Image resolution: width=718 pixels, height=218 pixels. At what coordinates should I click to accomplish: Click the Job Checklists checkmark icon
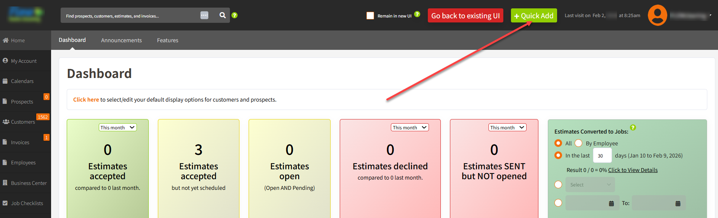click(x=5, y=203)
